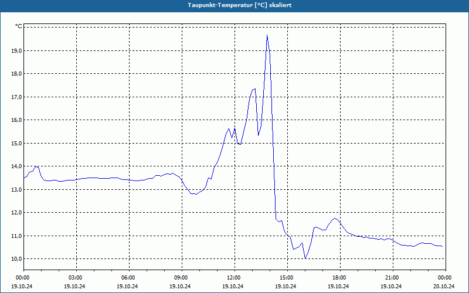Click the 18,0 y-axis label
The height and width of the screenshot is (293, 469).
[x=17, y=74]
